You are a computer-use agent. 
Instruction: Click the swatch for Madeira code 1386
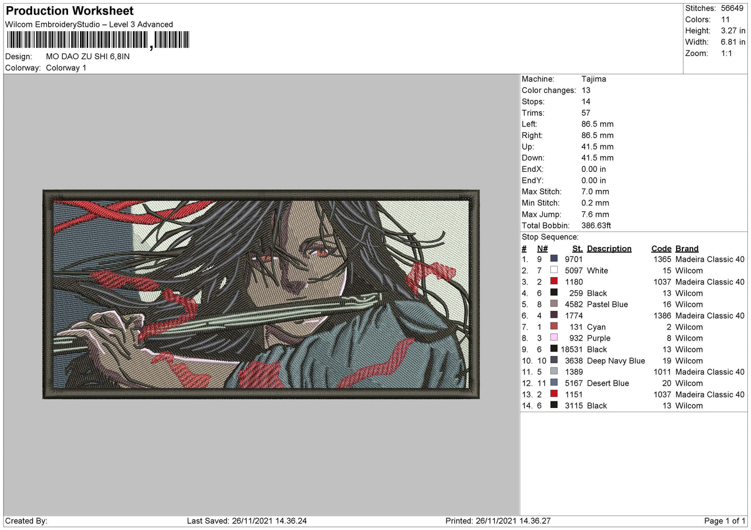[x=554, y=315]
